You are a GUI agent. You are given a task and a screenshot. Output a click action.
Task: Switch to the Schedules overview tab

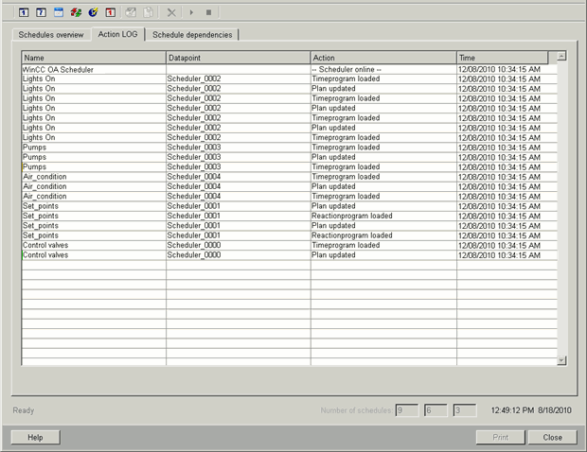click(x=51, y=35)
